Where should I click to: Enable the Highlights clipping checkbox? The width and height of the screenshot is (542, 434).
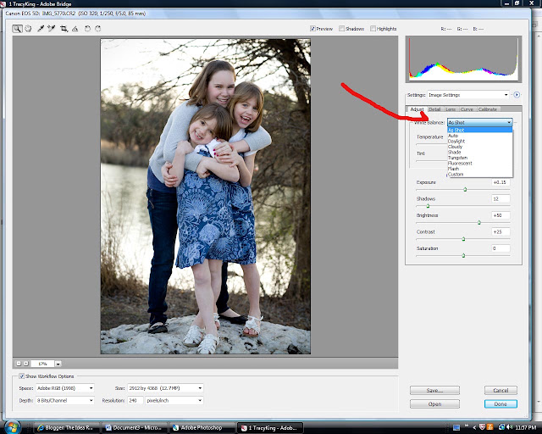point(373,29)
